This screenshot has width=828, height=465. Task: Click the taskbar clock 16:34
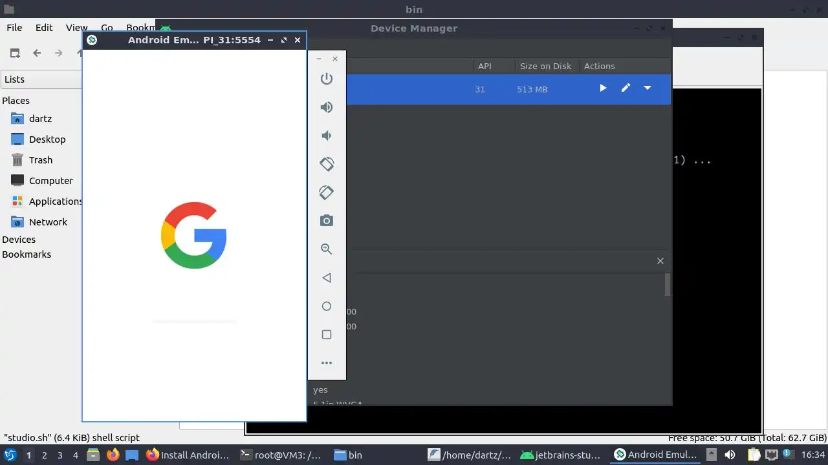(x=813, y=455)
